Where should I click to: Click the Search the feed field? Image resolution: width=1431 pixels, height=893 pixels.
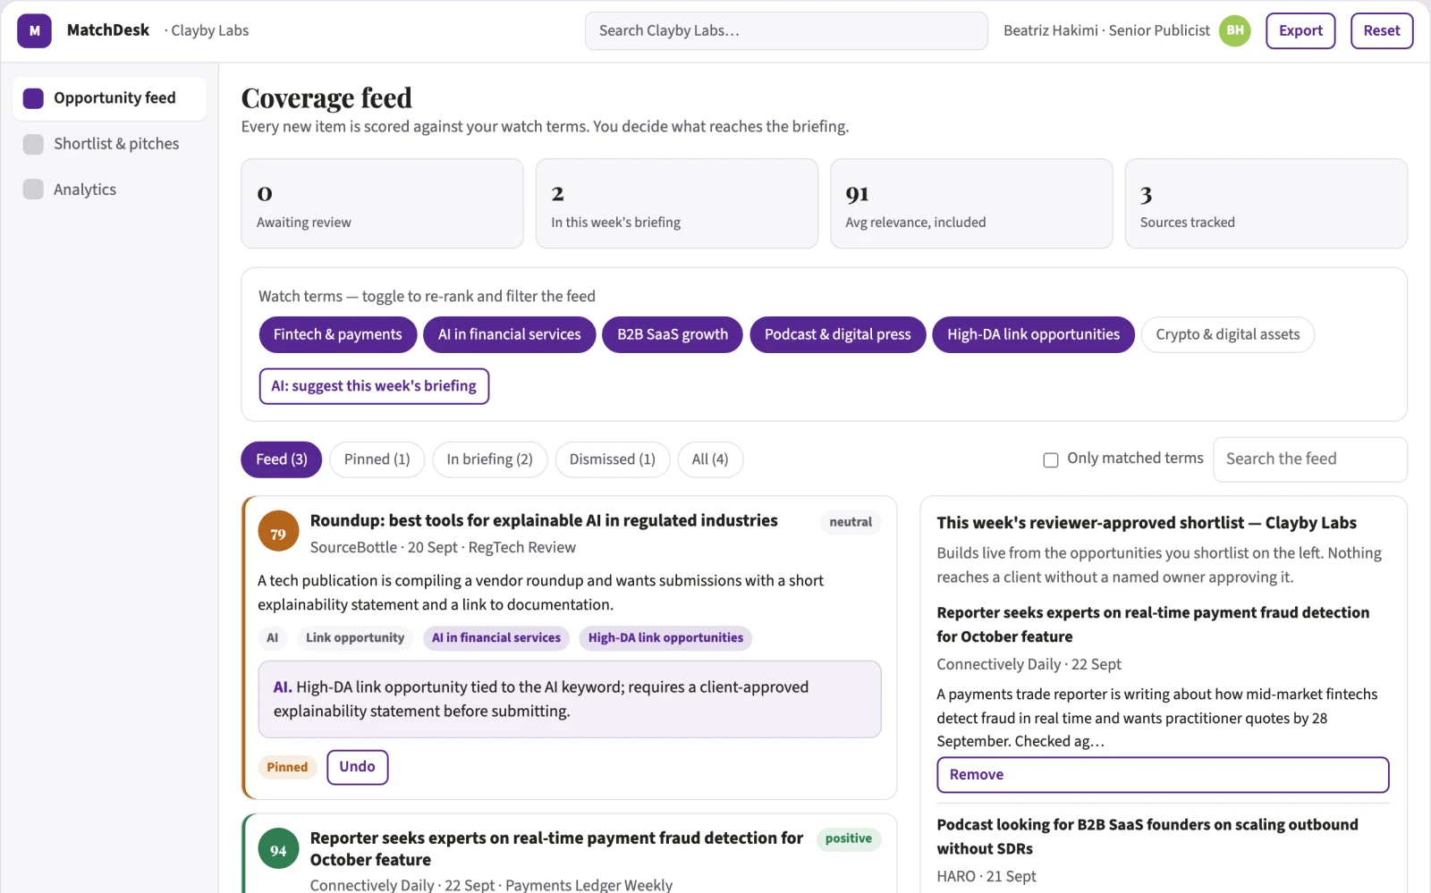click(x=1310, y=459)
